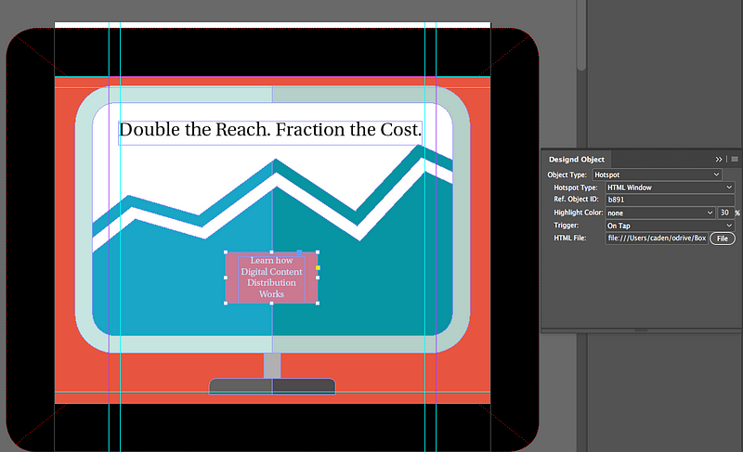The image size is (743, 452).
Task: Click the Hotspot Type label
Action: (575, 187)
